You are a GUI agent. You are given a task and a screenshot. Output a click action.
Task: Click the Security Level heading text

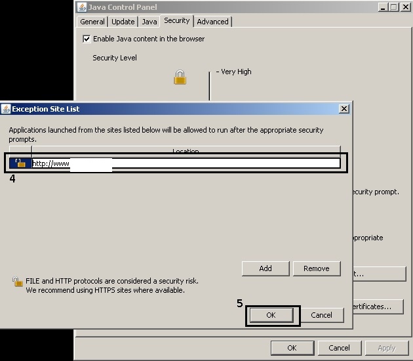pos(115,58)
